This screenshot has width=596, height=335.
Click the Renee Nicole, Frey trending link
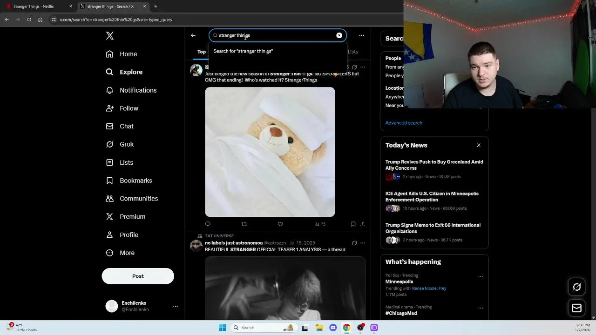pyautogui.click(x=429, y=288)
